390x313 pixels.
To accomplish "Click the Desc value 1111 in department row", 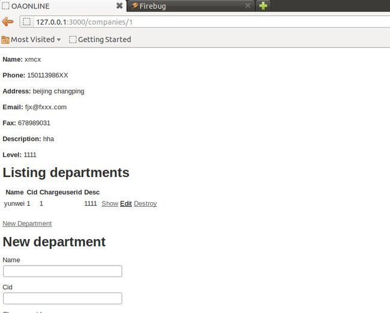I will [x=91, y=203].
